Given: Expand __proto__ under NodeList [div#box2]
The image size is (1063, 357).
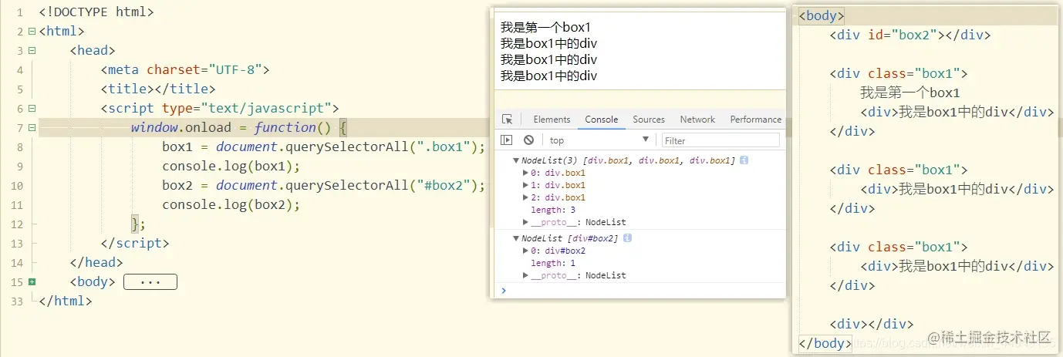Looking at the screenshot, I should click(x=526, y=275).
